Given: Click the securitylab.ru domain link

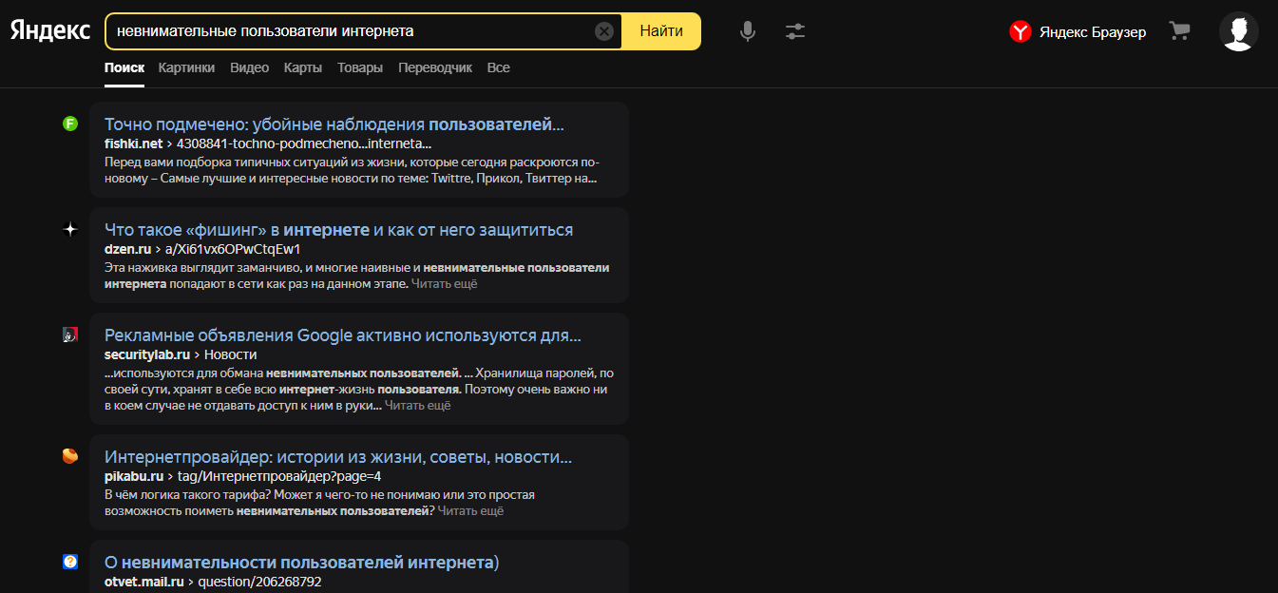Looking at the screenshot, I should tap(147, 355).
